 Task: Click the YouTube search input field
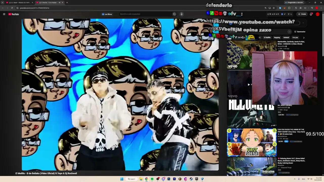click(x=146, y=14)
